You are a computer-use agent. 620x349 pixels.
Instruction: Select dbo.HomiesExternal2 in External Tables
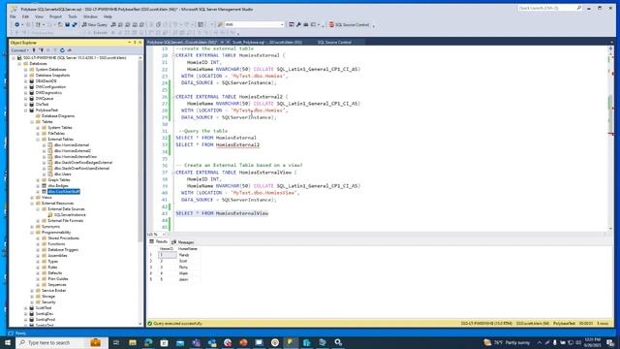(73, 151)
